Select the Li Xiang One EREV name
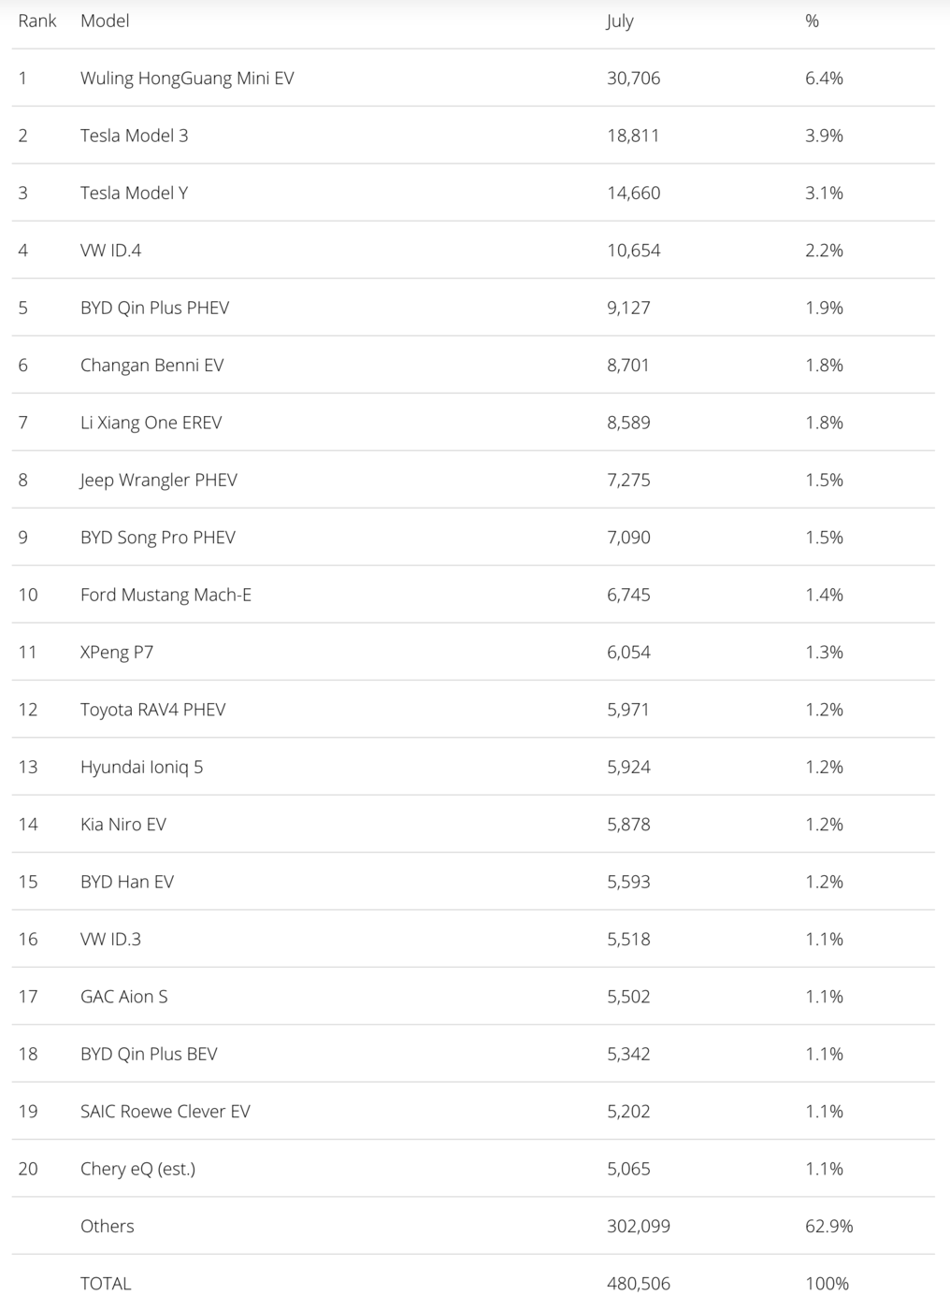The width and height of the screenshot is (950, 1309). (151, 423)
